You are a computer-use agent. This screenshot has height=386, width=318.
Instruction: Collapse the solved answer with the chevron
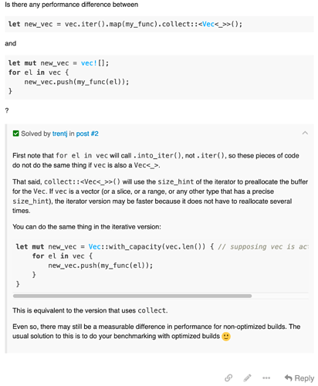[x=305, y=133]
